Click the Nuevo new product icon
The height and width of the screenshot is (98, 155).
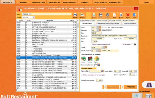(94, 15)
